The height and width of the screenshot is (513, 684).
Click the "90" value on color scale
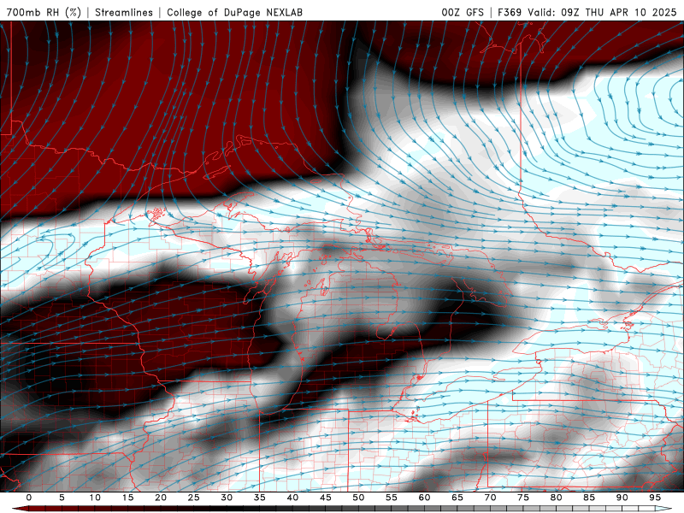[x=622, y=498]
